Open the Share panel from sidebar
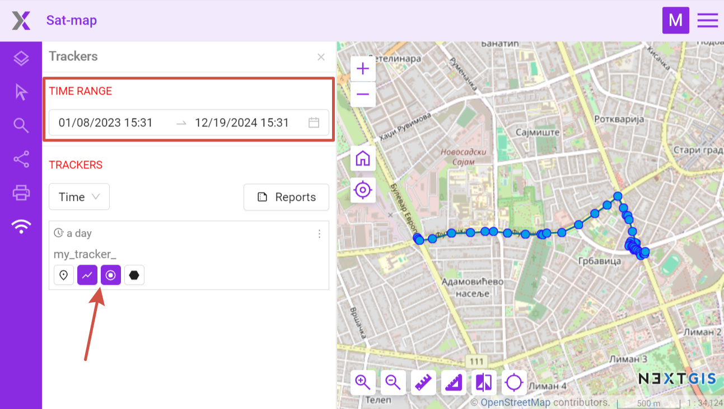The image size is (724, 409). point(21,159)
